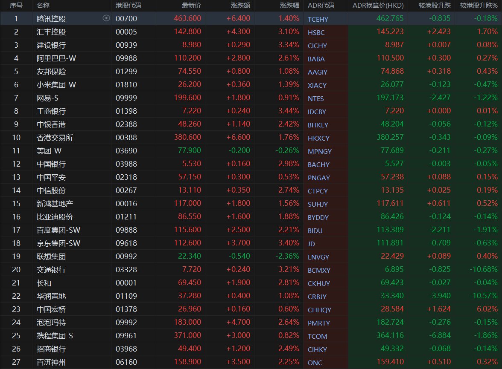Click the LNVGY ADR code
Viewport: 502px width, 369px height.
pyautogui.click(x=318, y=257)
